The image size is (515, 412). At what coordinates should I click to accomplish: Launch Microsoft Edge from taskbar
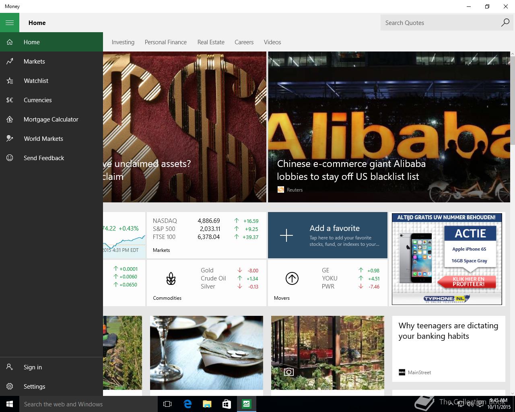click(187, 404)
